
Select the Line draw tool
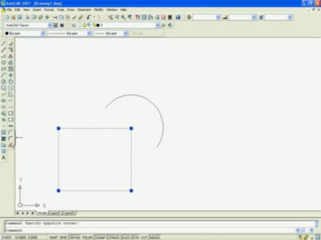point(3,43)
